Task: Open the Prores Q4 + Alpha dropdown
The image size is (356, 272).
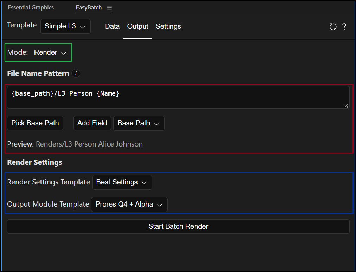Action: [x=129, y=205]
